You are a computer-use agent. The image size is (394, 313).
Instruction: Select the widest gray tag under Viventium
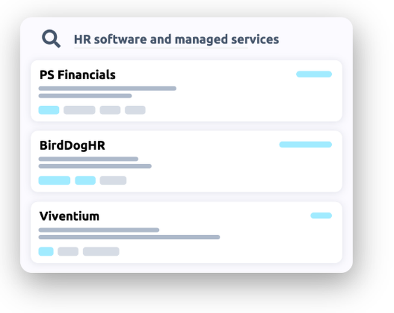click(101, 251)
